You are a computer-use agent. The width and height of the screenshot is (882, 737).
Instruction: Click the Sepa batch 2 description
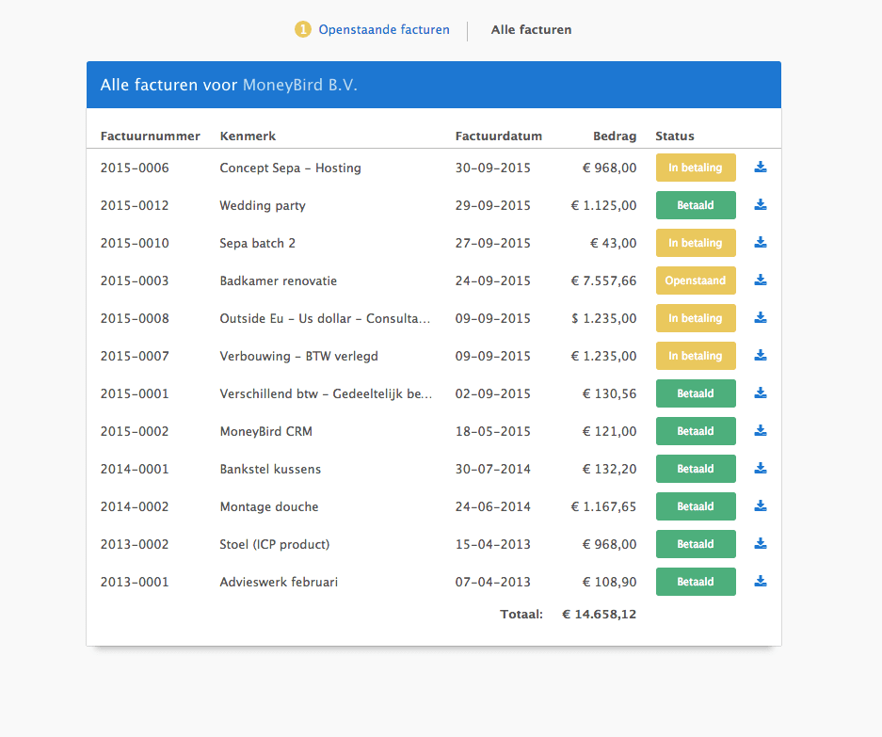[x=258, y=243]
